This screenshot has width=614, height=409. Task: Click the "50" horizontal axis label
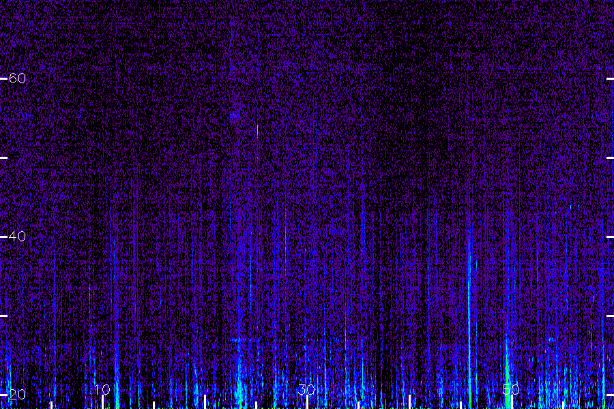point(511,389)
